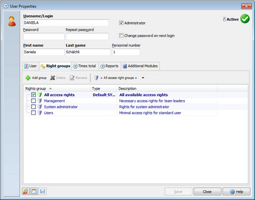
Task: Click 'Default SY...' type cell
Action: pyautogui.click(x=104, y=95)
